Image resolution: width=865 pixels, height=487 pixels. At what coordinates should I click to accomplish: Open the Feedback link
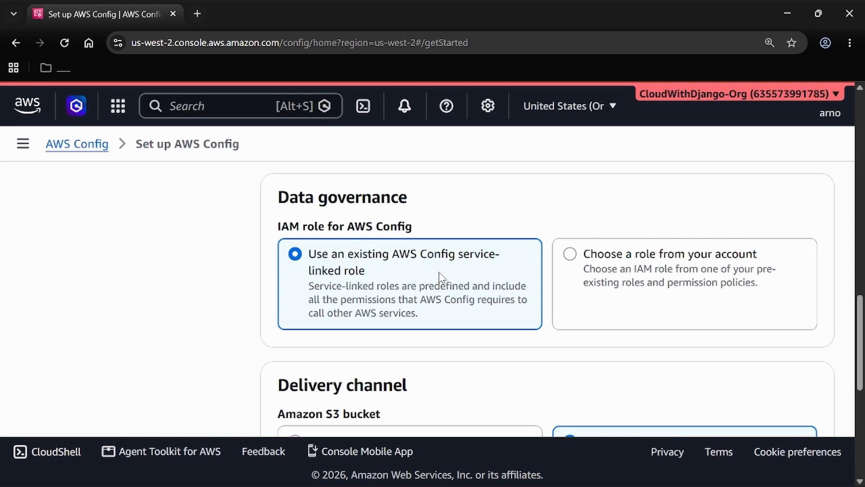264,451
